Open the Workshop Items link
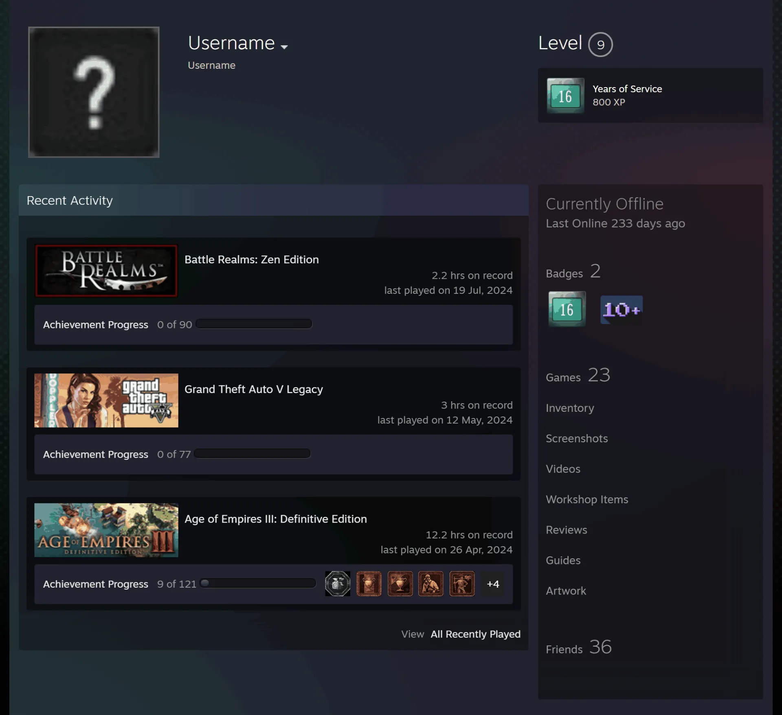 pyautogui.click(x=587, y=499)
